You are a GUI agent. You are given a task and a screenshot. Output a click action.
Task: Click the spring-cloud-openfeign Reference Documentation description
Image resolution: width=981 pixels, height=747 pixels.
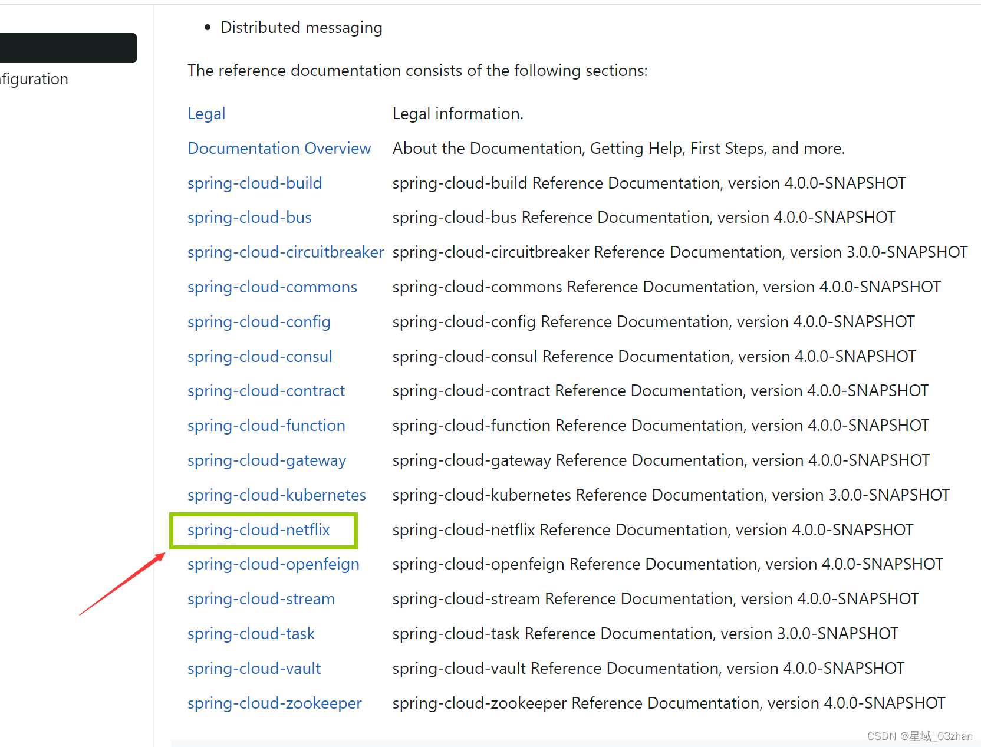pos(668,564)
